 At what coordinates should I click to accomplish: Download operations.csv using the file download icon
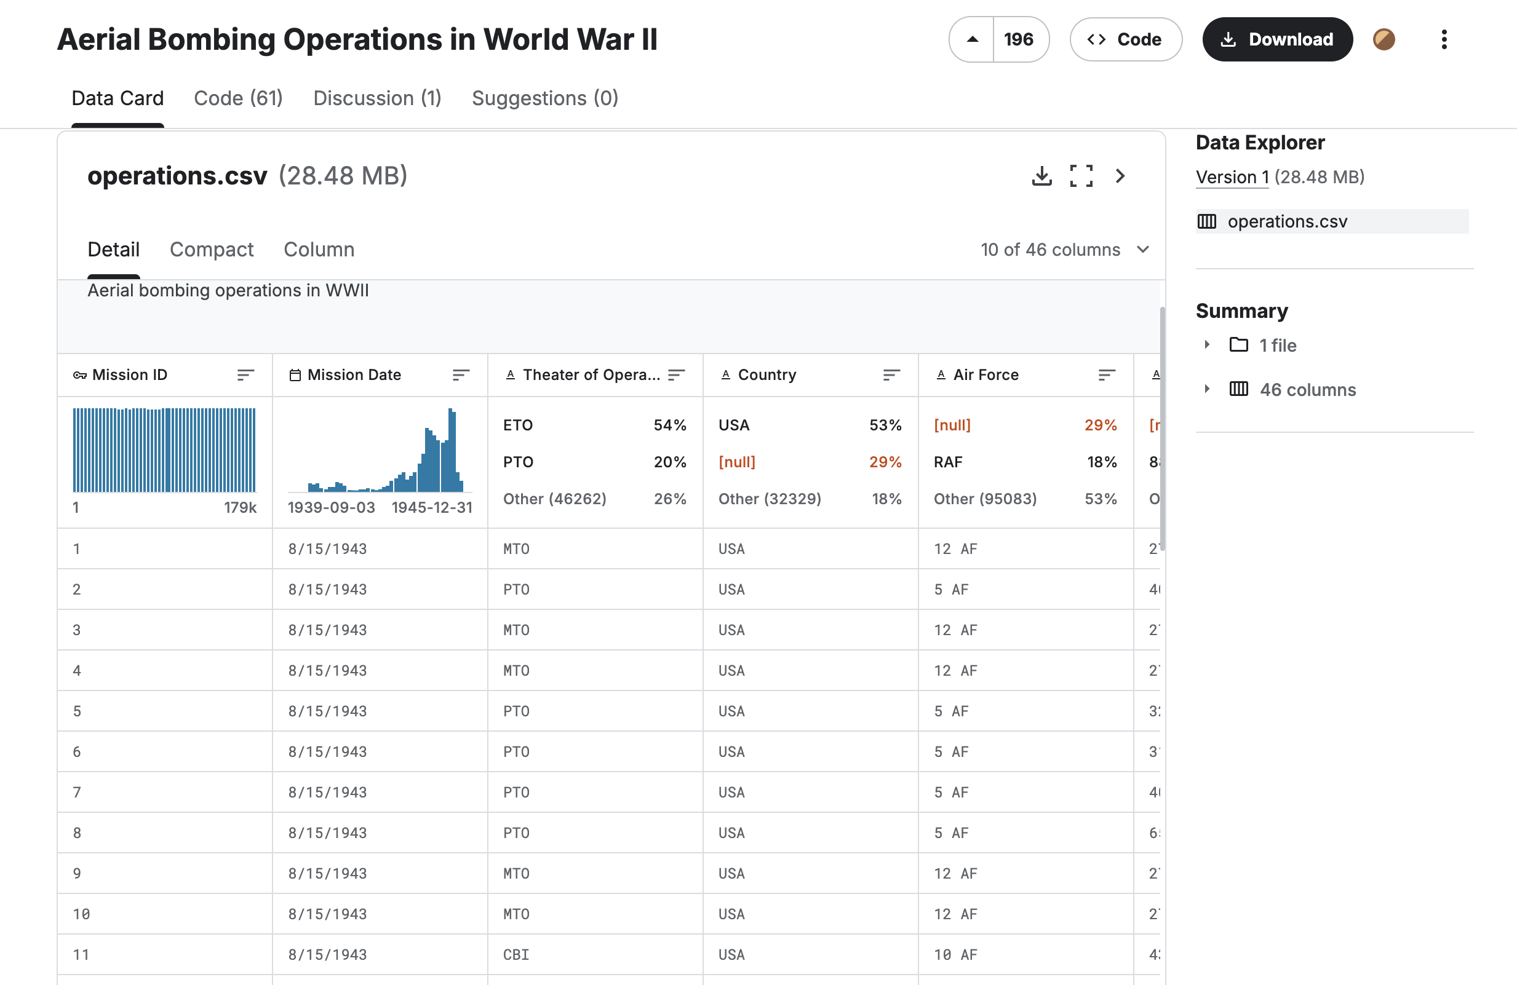pos(1041,176)
